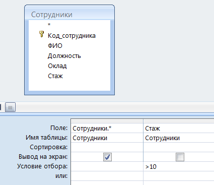Click the primary key icon beside Код_сотрудника

41,34
